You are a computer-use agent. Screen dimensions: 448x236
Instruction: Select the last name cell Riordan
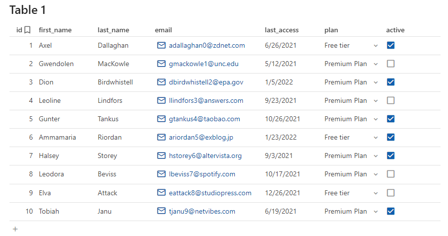(110, 137)
